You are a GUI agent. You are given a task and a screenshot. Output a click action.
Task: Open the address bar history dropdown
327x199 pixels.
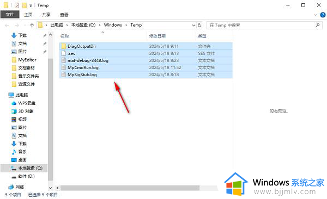coord(193,25)
